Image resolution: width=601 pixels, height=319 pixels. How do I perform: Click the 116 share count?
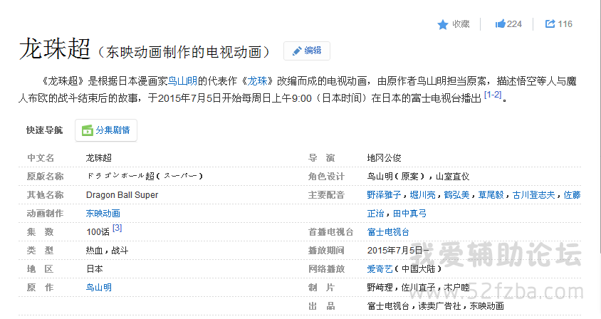565,23
